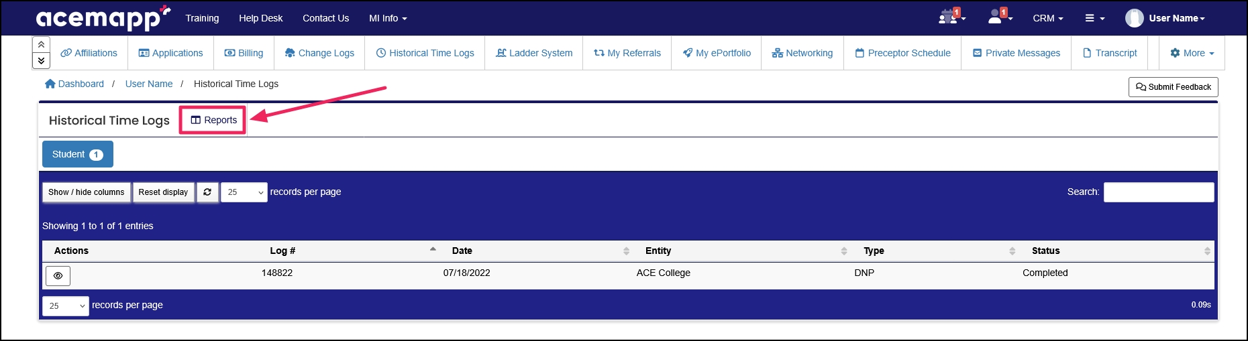Screen dimensions: 1248x341
Task: Click the Completed status cell
Action: point(1045,273)
